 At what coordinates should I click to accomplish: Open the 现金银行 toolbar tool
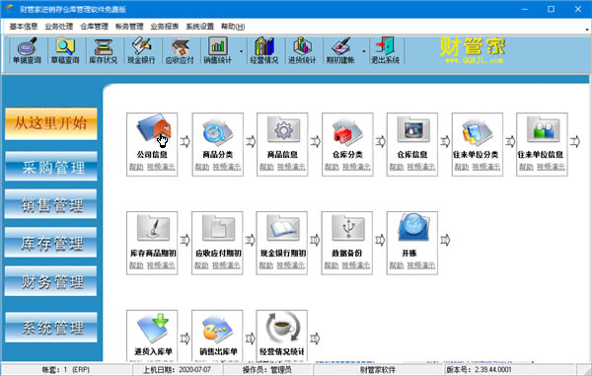141,50
